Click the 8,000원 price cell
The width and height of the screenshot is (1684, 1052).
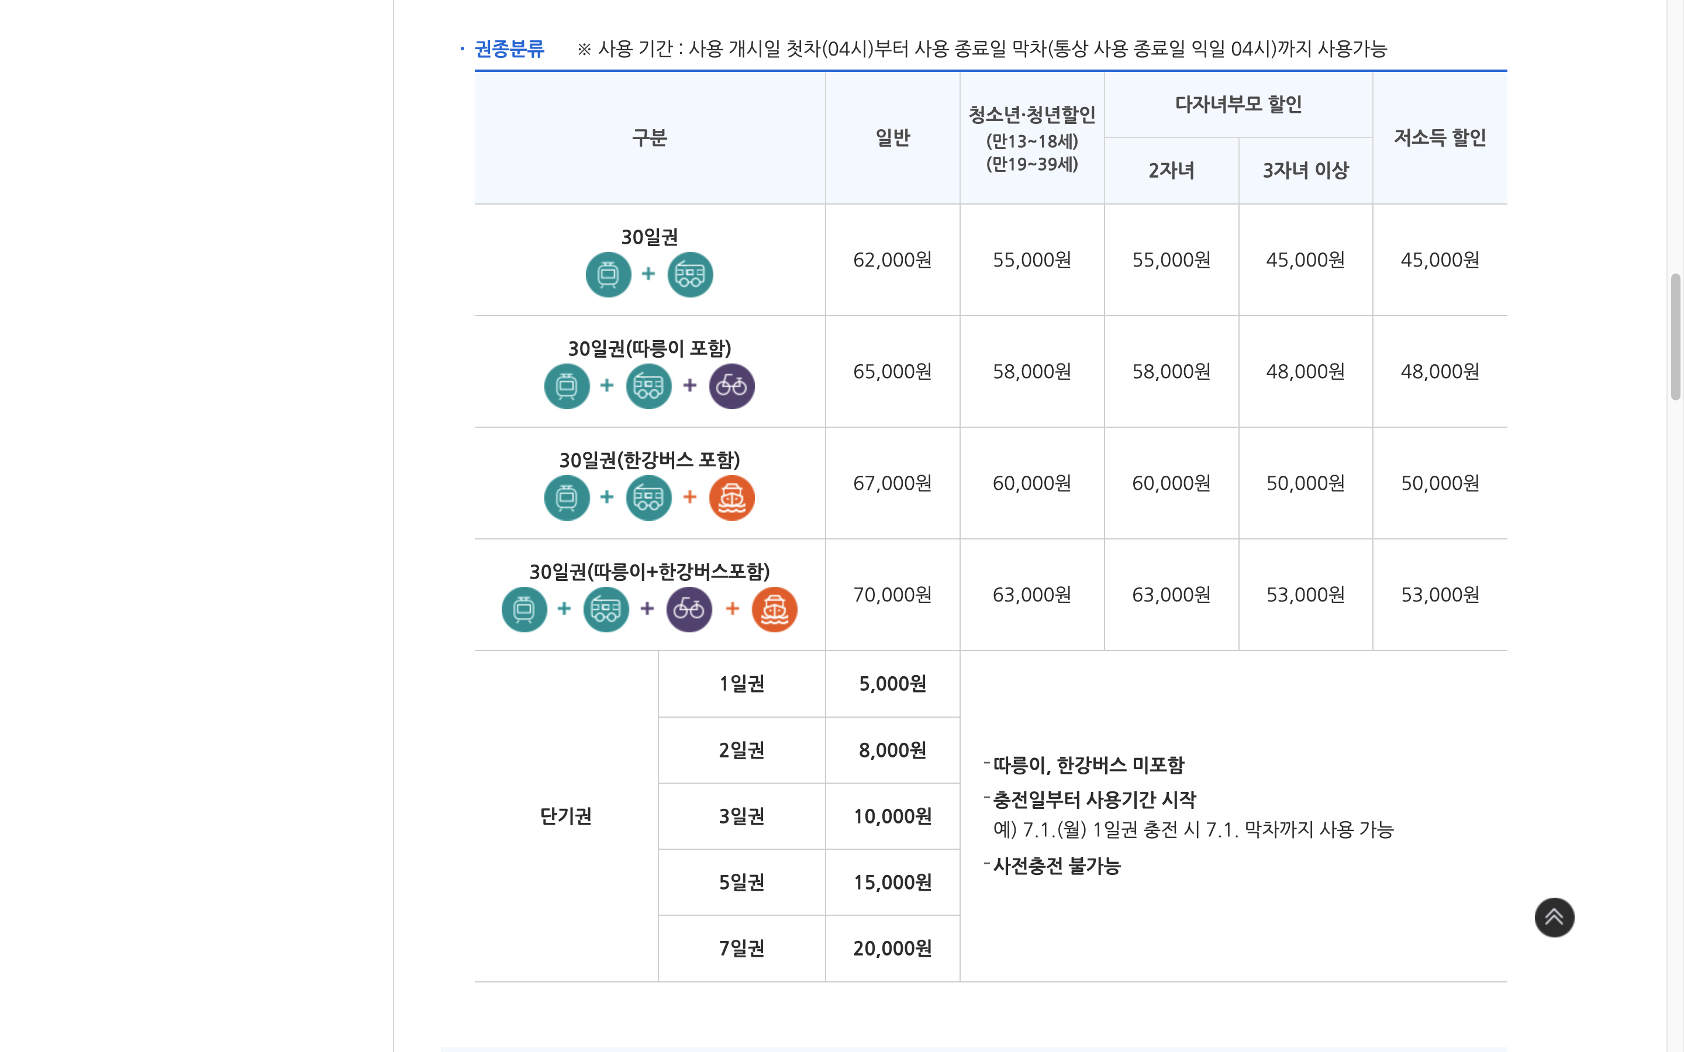(892, 750)
